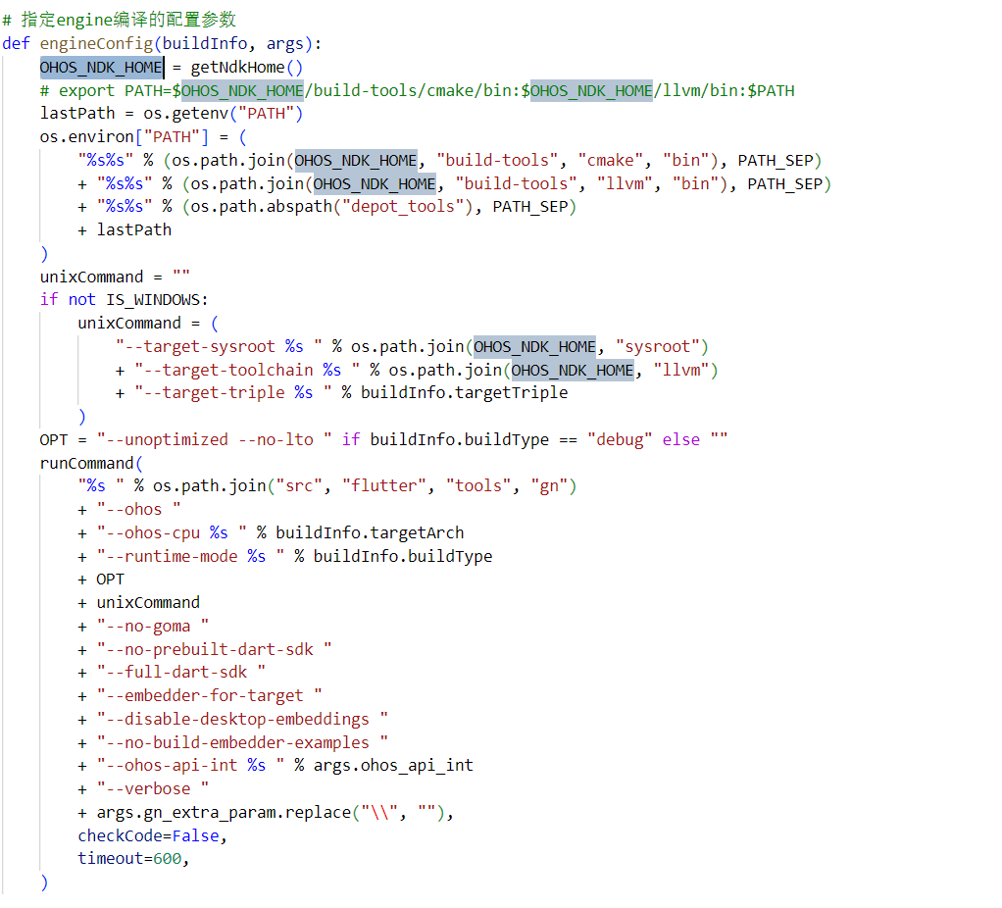Click the "--no-goma " string

tap(152, 626)
